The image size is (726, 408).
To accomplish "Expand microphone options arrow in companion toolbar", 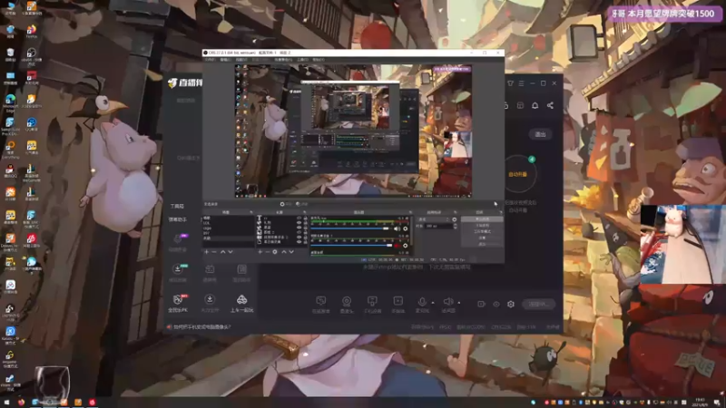I will pyautogui.click(x=433, y=303).
